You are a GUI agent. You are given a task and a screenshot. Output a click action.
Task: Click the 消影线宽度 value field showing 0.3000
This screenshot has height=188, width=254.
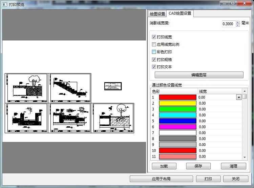pyautogui.click(x=229, y=24)
